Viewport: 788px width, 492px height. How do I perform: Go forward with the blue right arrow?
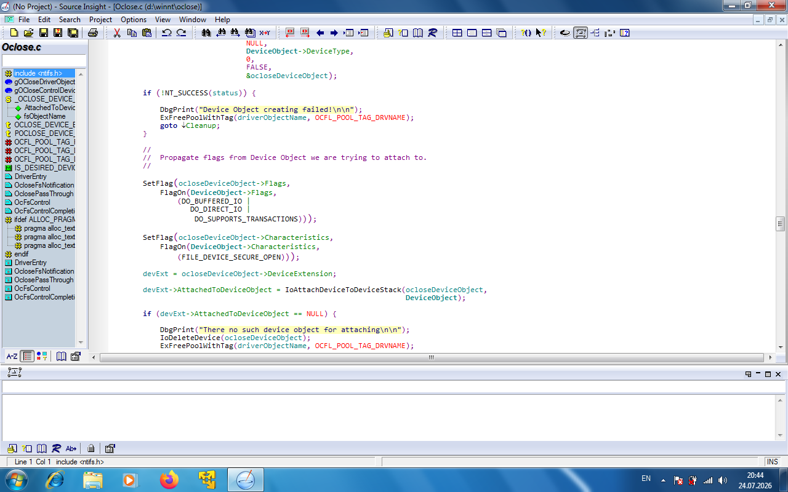click(334, 33)
